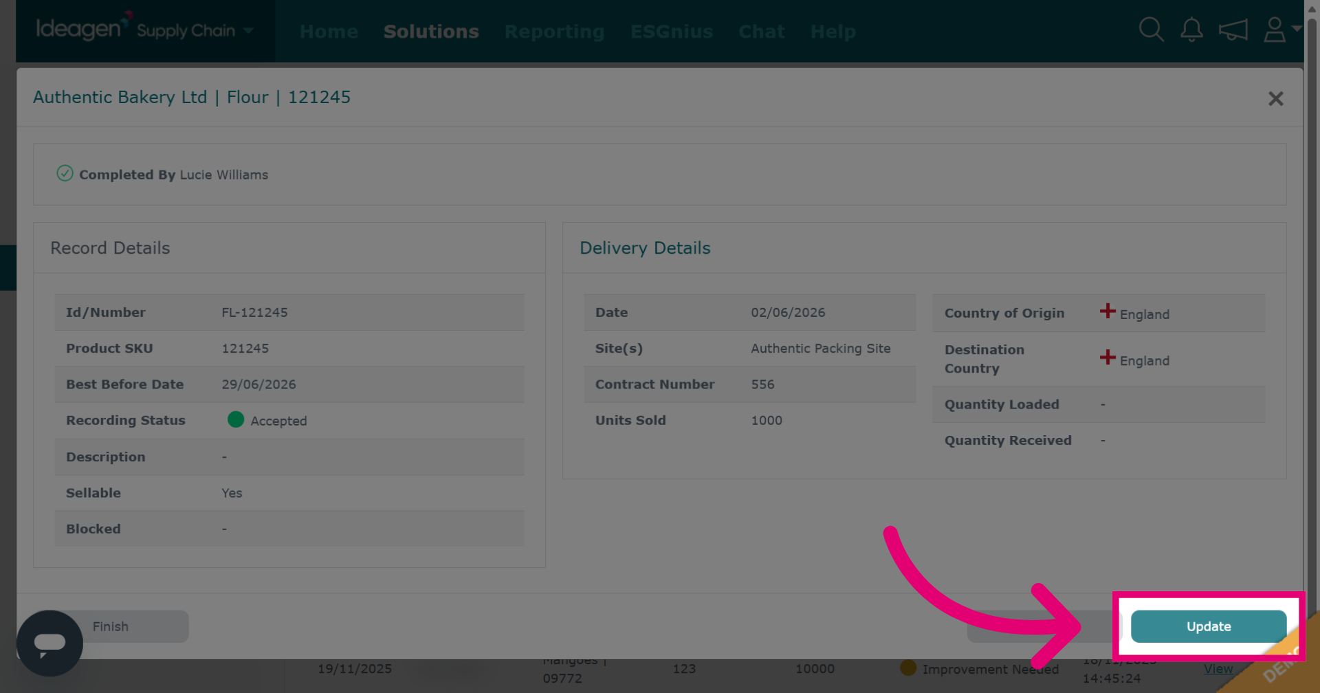The height and width of the screenshot is (693, 1320).
Task: Click the Ideagen logo
Action: 82,27
